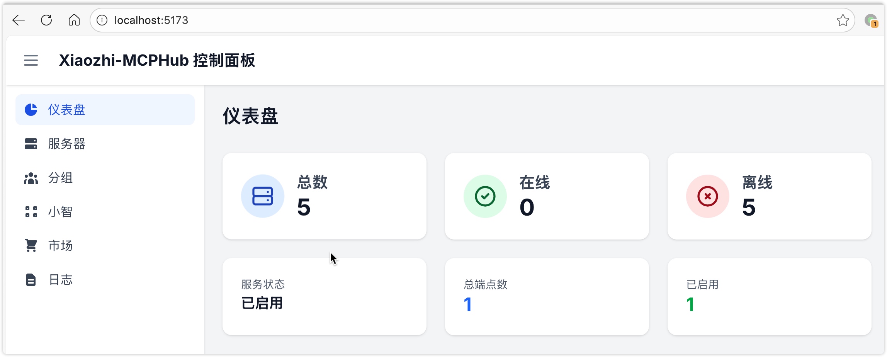
Task: Click the shopping cart icon beside 市场
Action: pos(31,246)
